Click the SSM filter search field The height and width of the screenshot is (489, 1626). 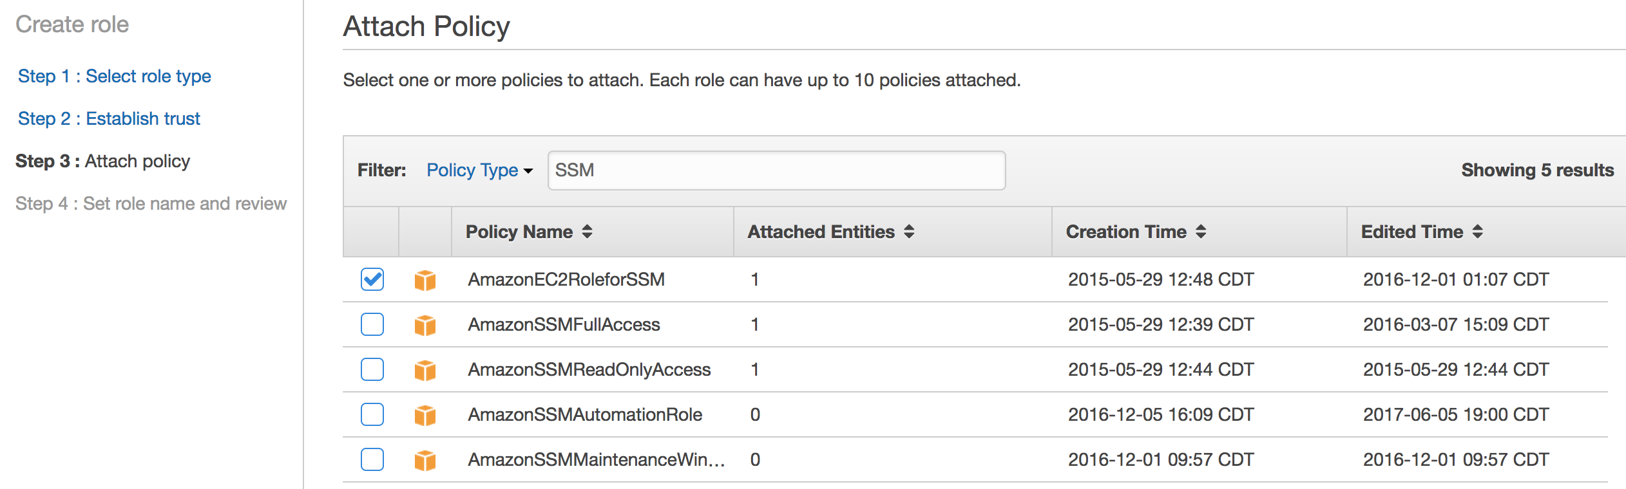coord(776,171)
